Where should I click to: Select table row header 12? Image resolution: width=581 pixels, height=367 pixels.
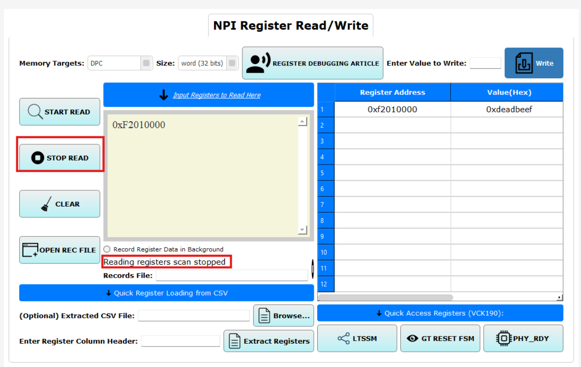[x=326, y=284]
